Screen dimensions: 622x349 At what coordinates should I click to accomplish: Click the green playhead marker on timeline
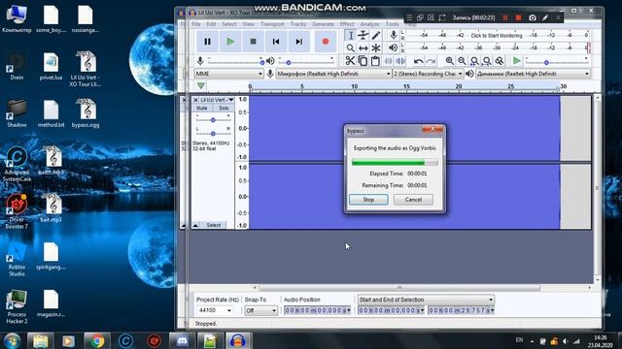tap(201, 85)
